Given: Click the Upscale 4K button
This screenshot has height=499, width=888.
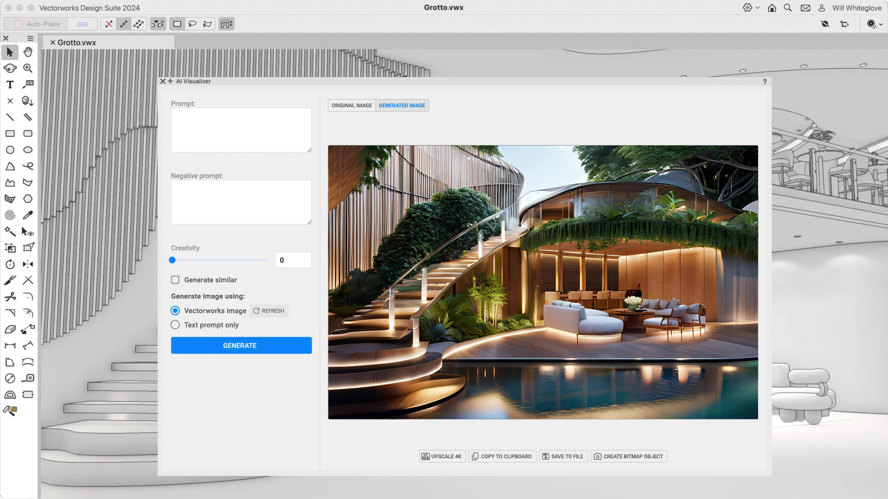Looking at the screenshot, I should (442, 456).
